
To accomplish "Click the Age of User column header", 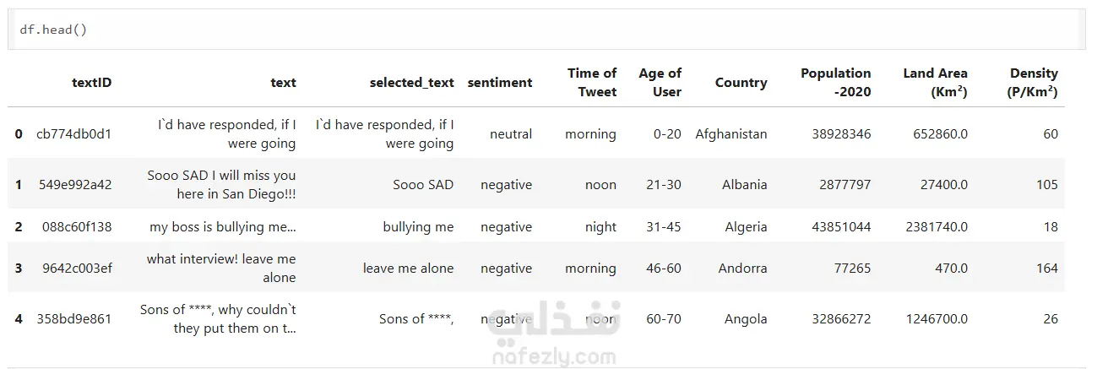I will tap(660, 83).
